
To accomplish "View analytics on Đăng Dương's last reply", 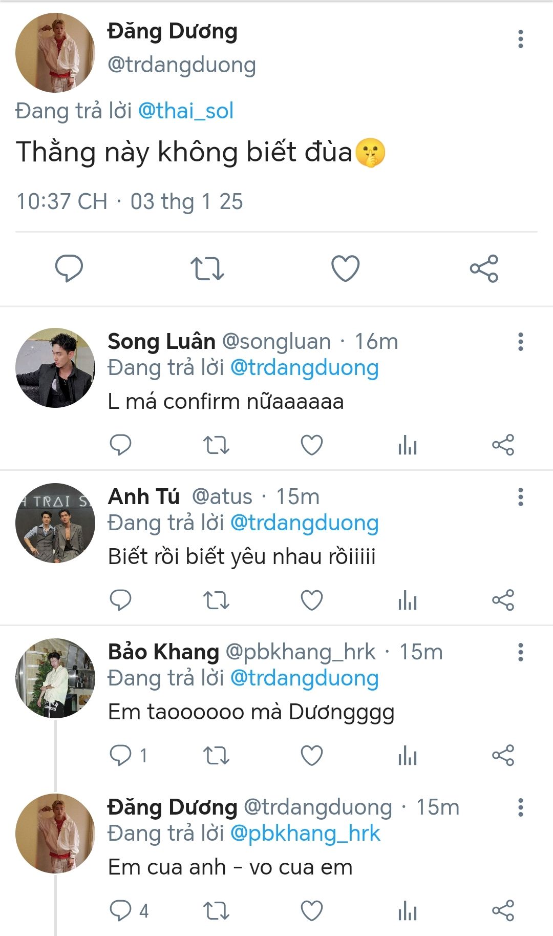I will click(x=408, y=911).
